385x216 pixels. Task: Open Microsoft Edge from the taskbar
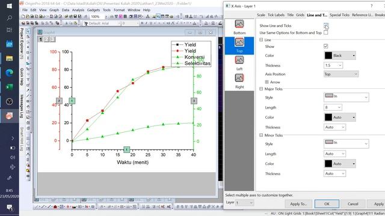pos(10,73)
